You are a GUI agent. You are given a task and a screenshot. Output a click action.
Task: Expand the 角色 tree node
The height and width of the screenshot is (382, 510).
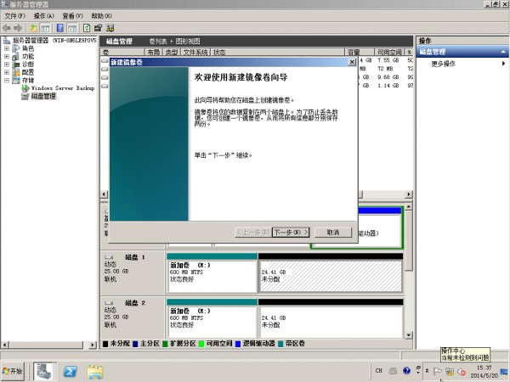(x=7, y=48)
